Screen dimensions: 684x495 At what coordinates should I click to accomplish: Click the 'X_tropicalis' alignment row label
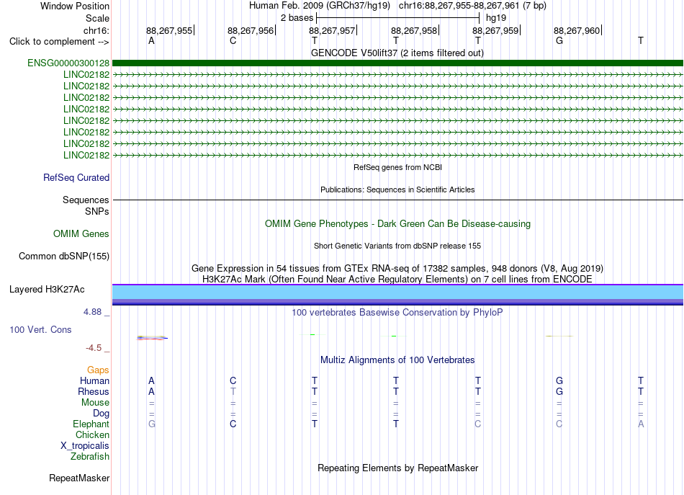click(x=85, y=446)
